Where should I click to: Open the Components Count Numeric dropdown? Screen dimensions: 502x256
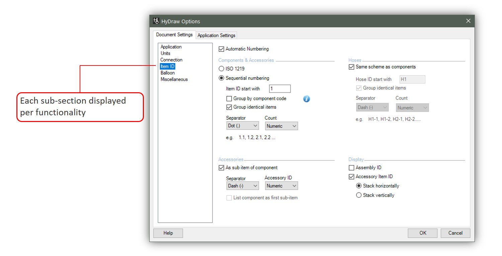point(281,126)
